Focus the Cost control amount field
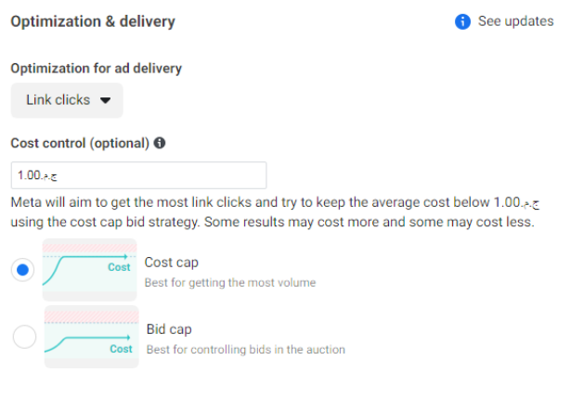Viewport: 570px width, 398px height. [139, 174]
